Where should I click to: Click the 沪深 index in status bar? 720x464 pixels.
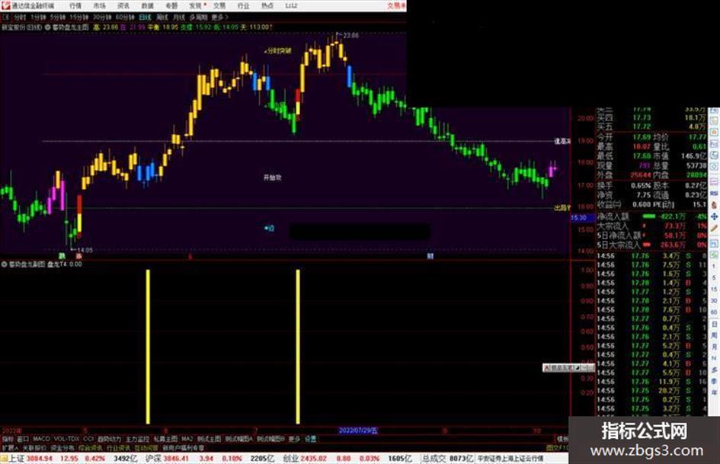coord(153,459)
